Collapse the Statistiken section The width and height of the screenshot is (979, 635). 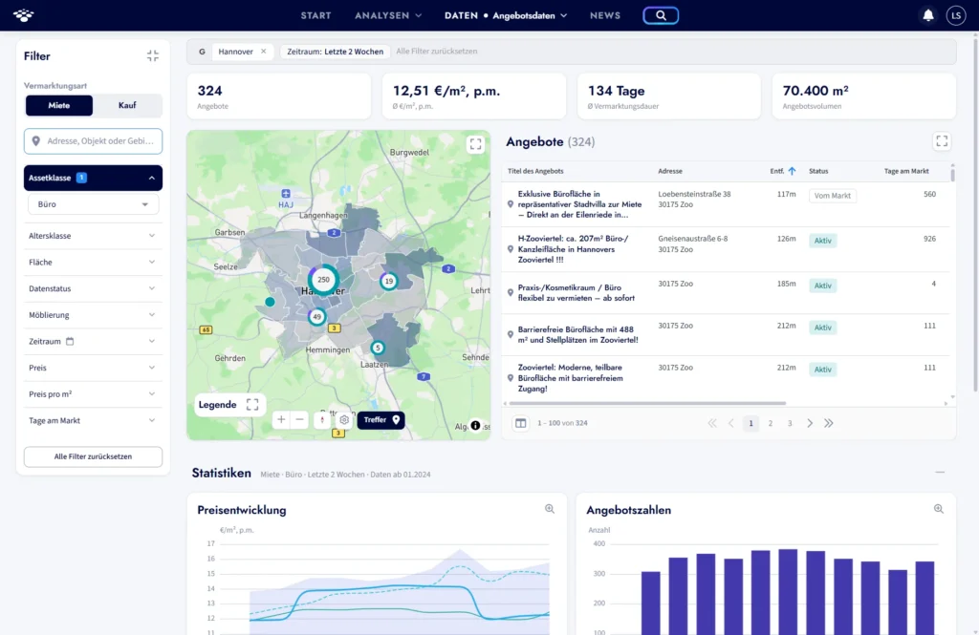(940, 473)
